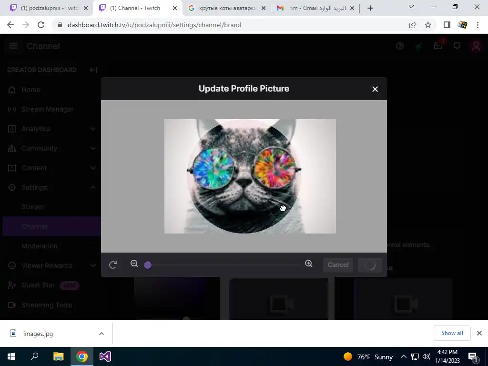This screenshot has width=488, height=366.
Task: Click the Guest Star person icon
Action: point(12,285)
